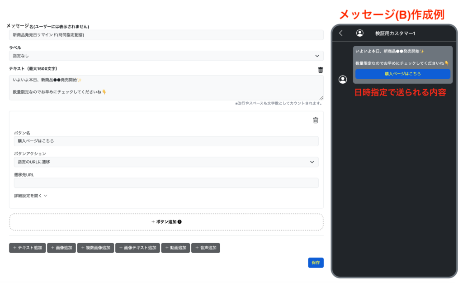Click the help icon beside ボタン追加
Image resolution: width=463 pixels, height=283 pixels.
(180, 222)
